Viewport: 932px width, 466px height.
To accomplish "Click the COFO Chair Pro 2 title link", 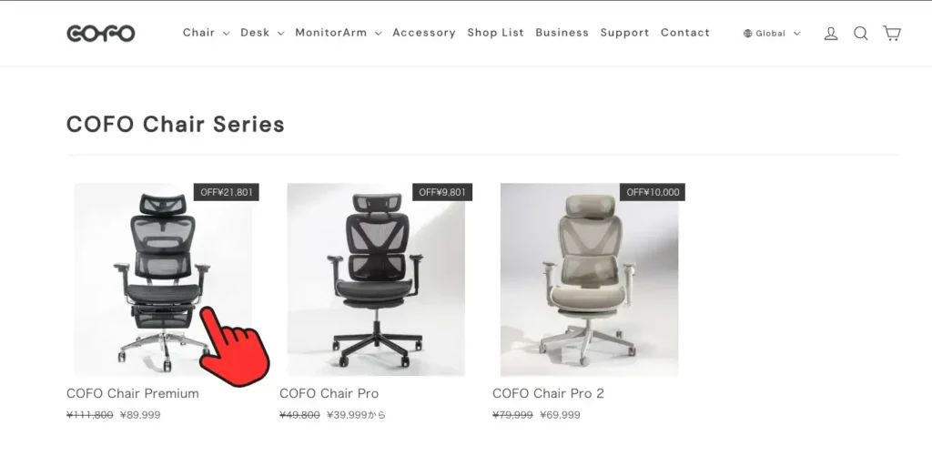I will [x=548, y=393].
